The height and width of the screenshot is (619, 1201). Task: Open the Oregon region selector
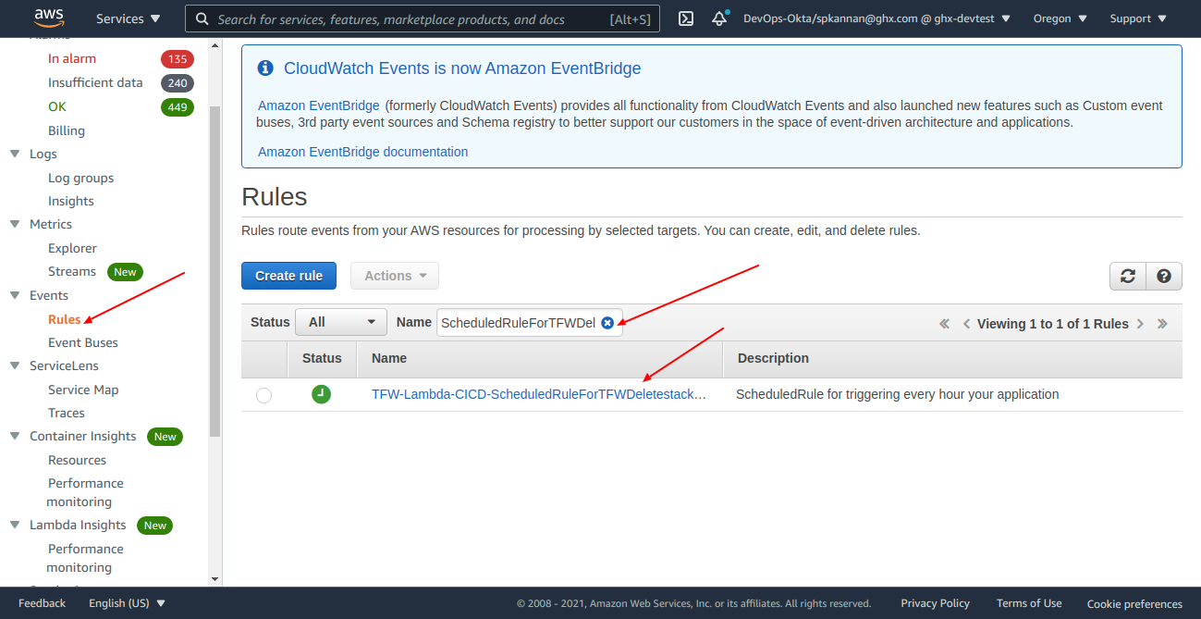coord(1060,19)
